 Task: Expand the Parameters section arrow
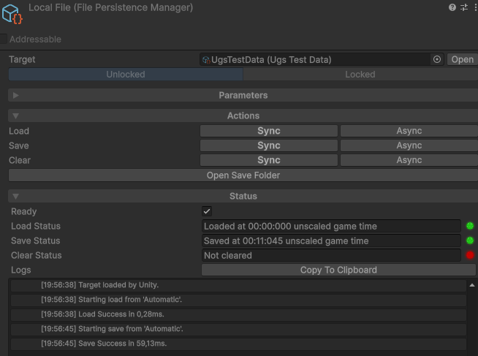[x=16, y=96]
